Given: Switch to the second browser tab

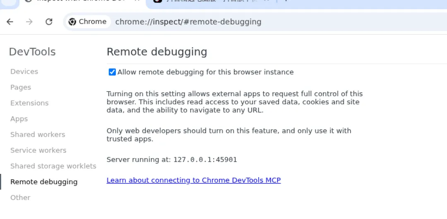Looking at the screenshot, I should tap(211, 2).
